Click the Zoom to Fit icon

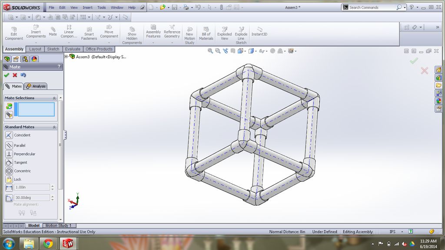[x=210, y=51]
